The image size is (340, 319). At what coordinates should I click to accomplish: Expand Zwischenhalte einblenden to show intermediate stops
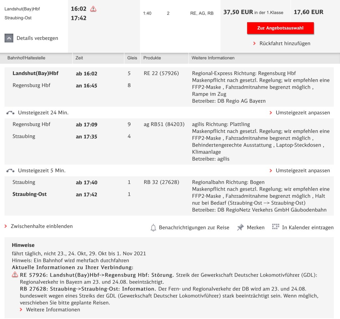pos(42,226)
